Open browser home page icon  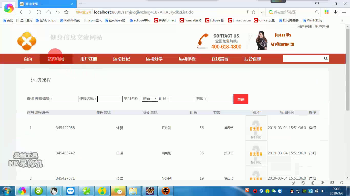[x=48, y=12]
